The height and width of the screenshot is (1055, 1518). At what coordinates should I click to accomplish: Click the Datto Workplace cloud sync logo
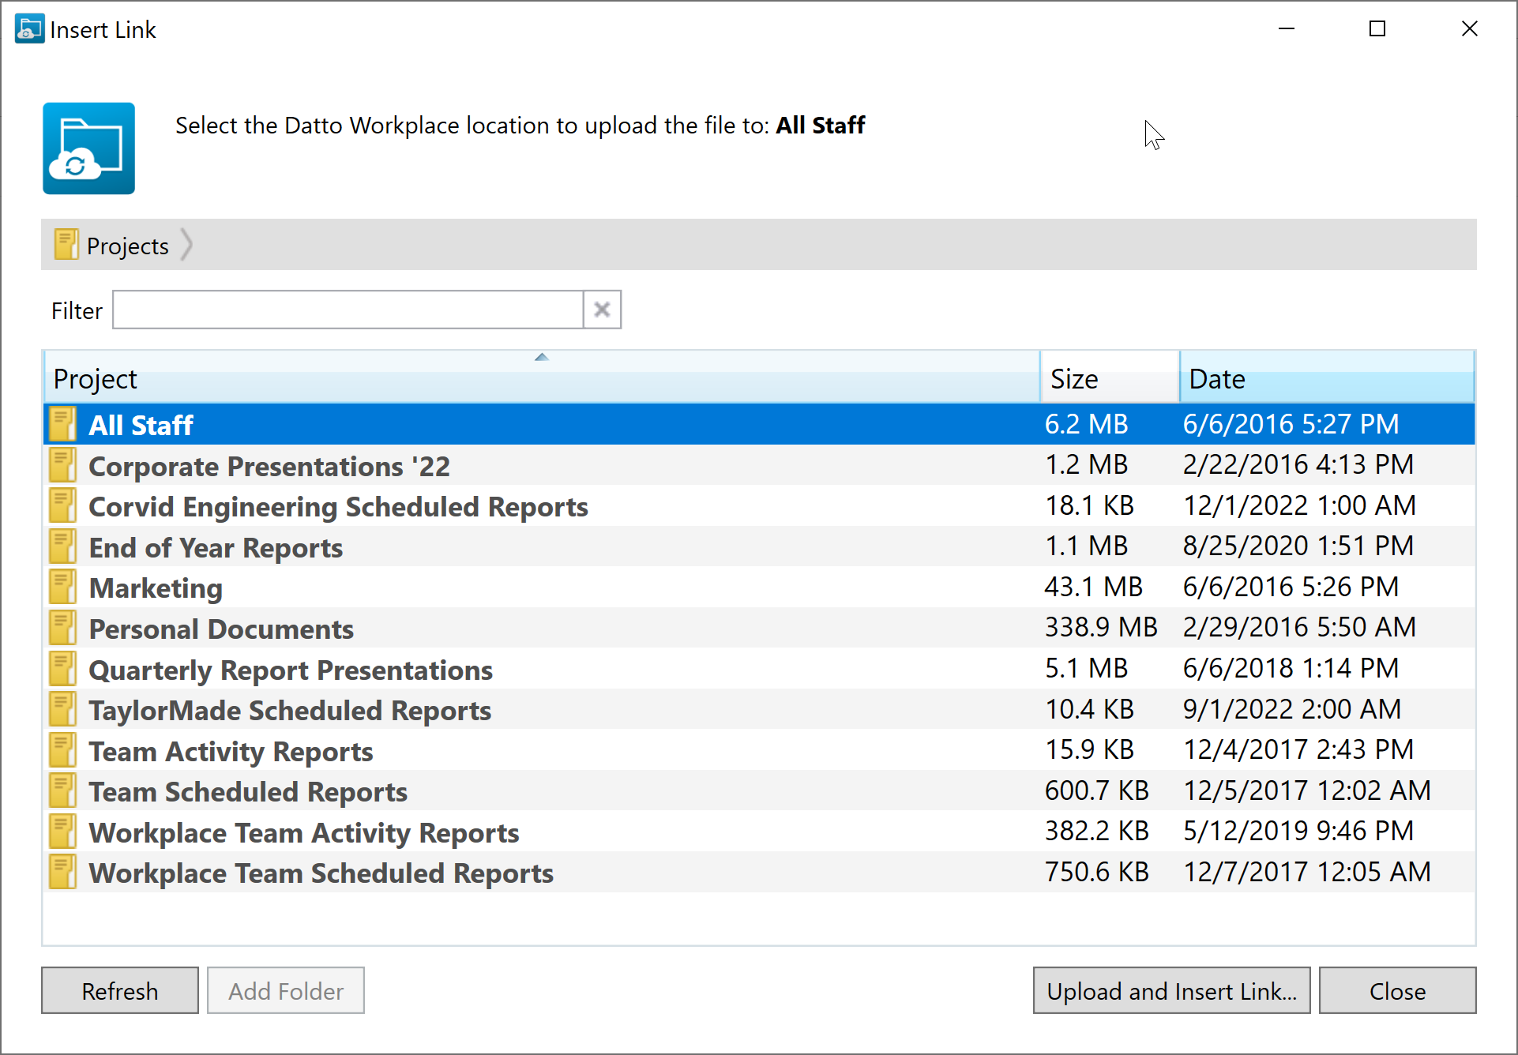point(88,148)
